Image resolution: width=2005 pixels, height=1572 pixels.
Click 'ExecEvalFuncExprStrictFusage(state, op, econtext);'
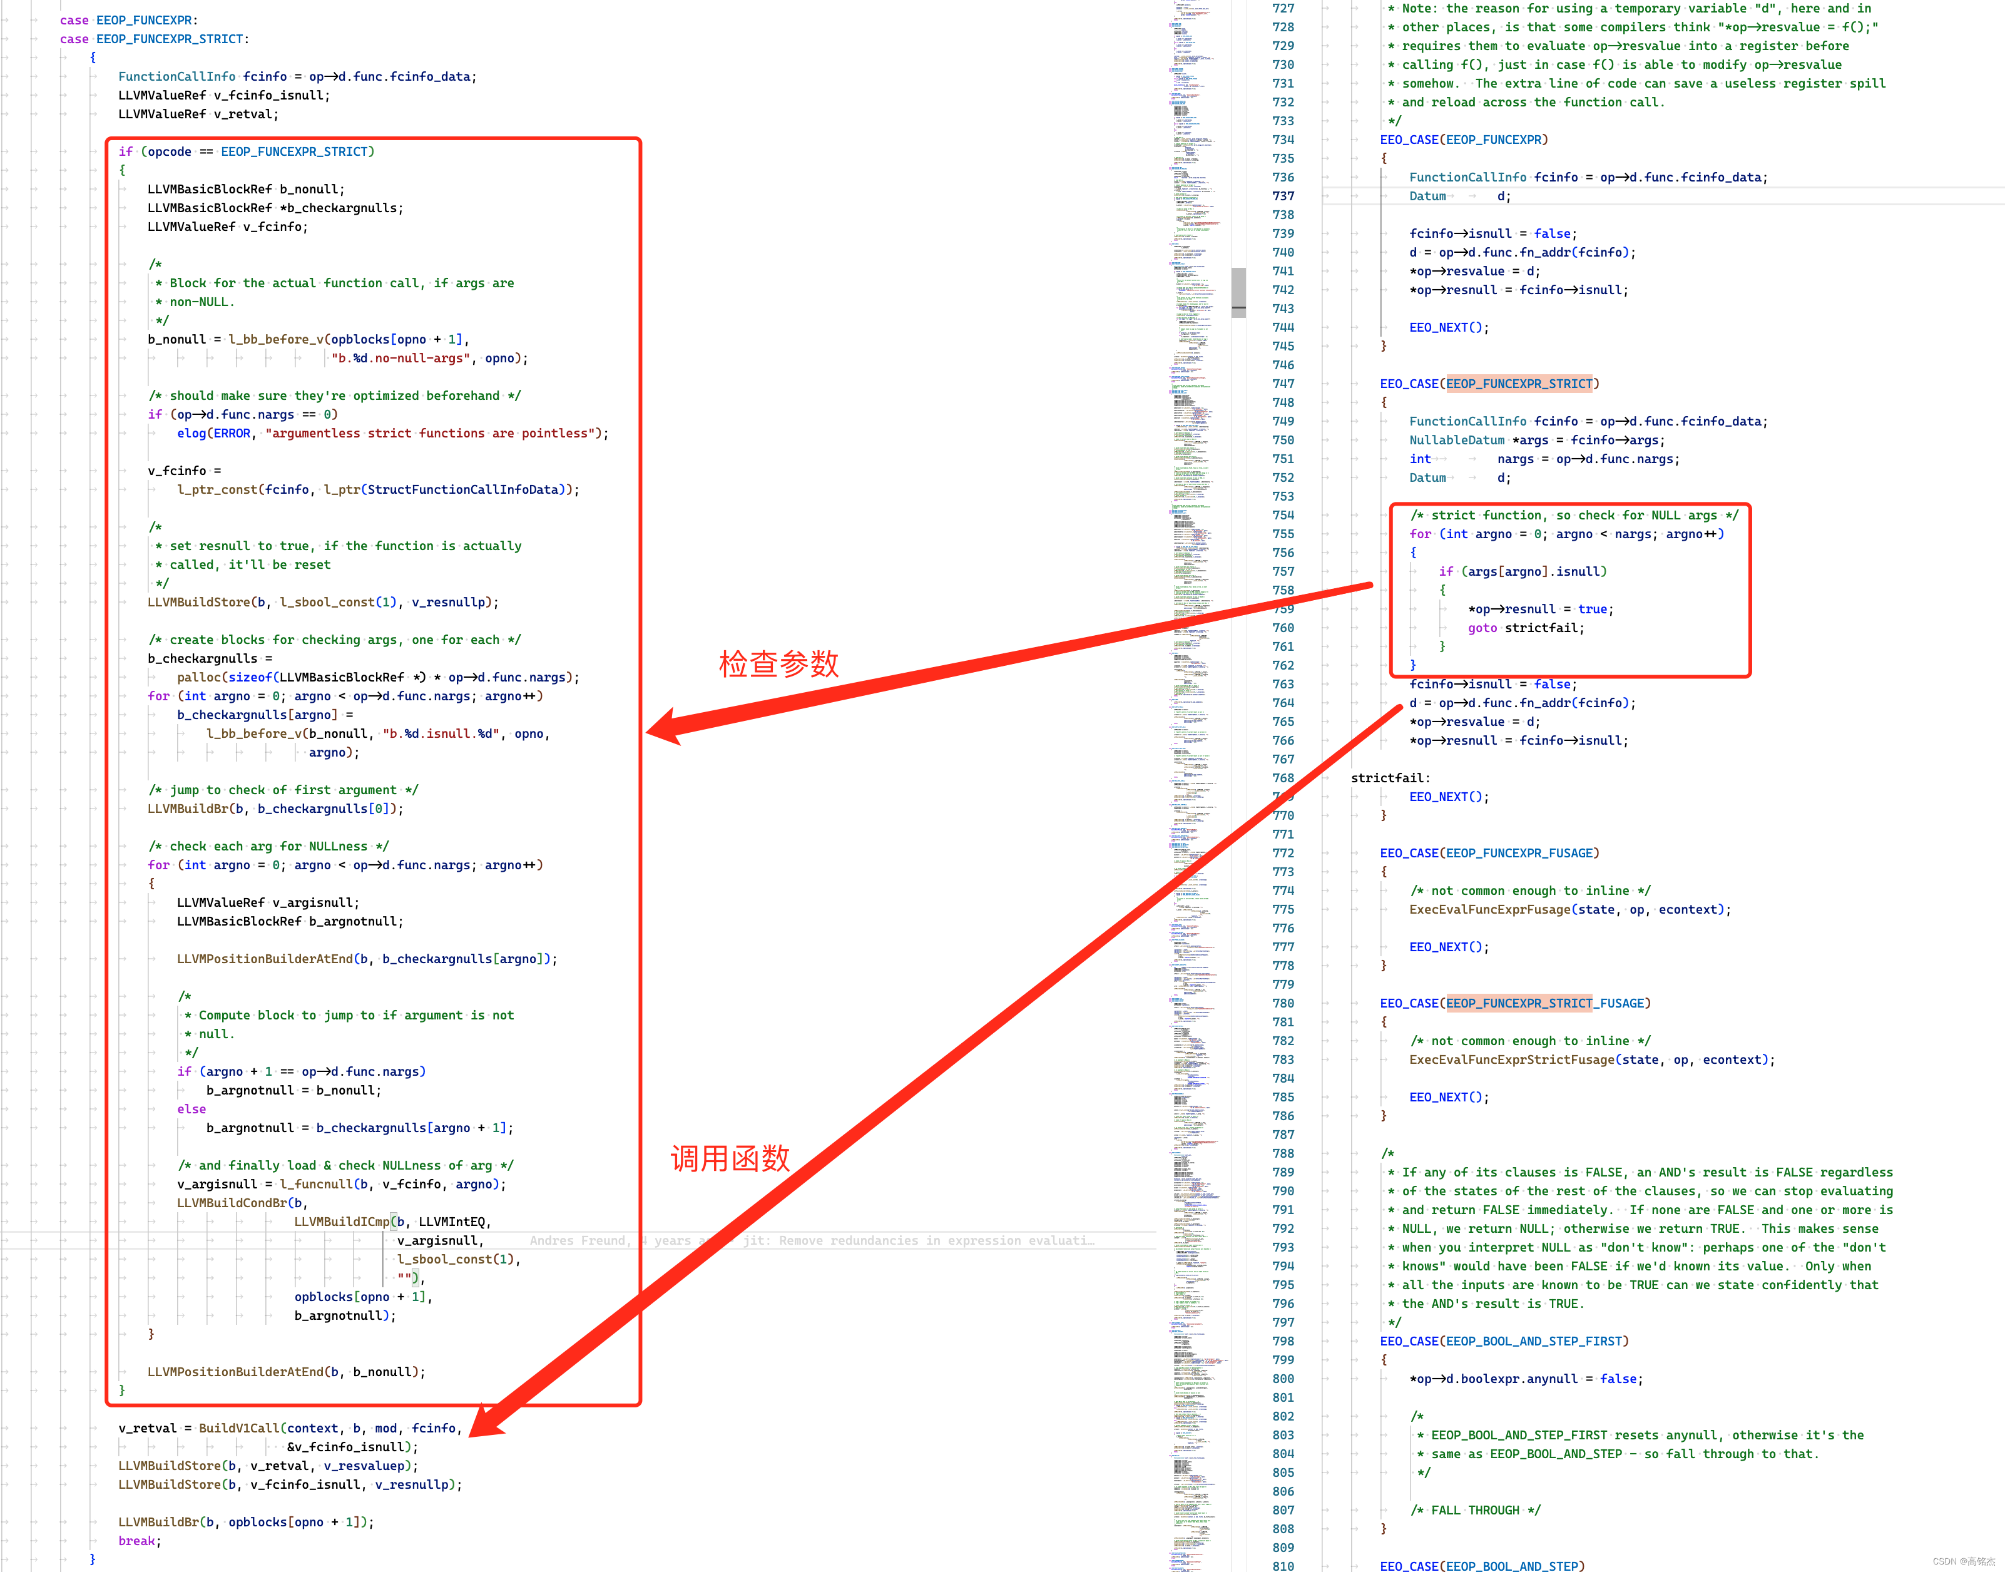(x=1593, y=1059)
